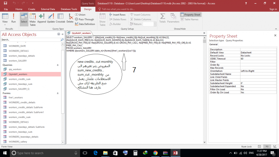This screenshot has height=157, width=279.
Task: Close the Property Sheet pane
Action: click(x=275, y=35)
